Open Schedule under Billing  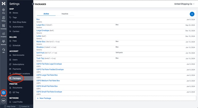tap(16, 45)
